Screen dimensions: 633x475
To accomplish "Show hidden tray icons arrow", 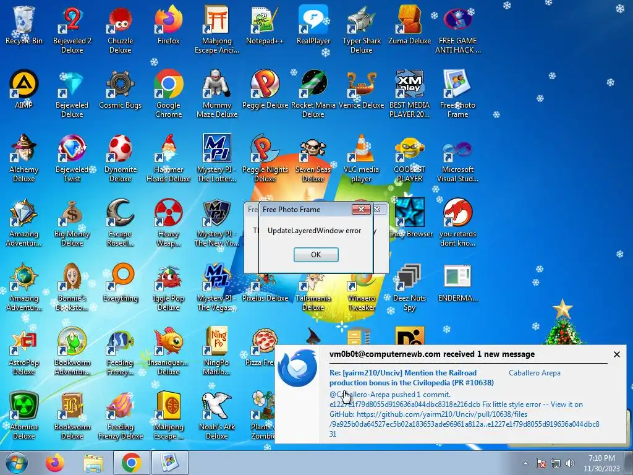I will click(525, 463).
